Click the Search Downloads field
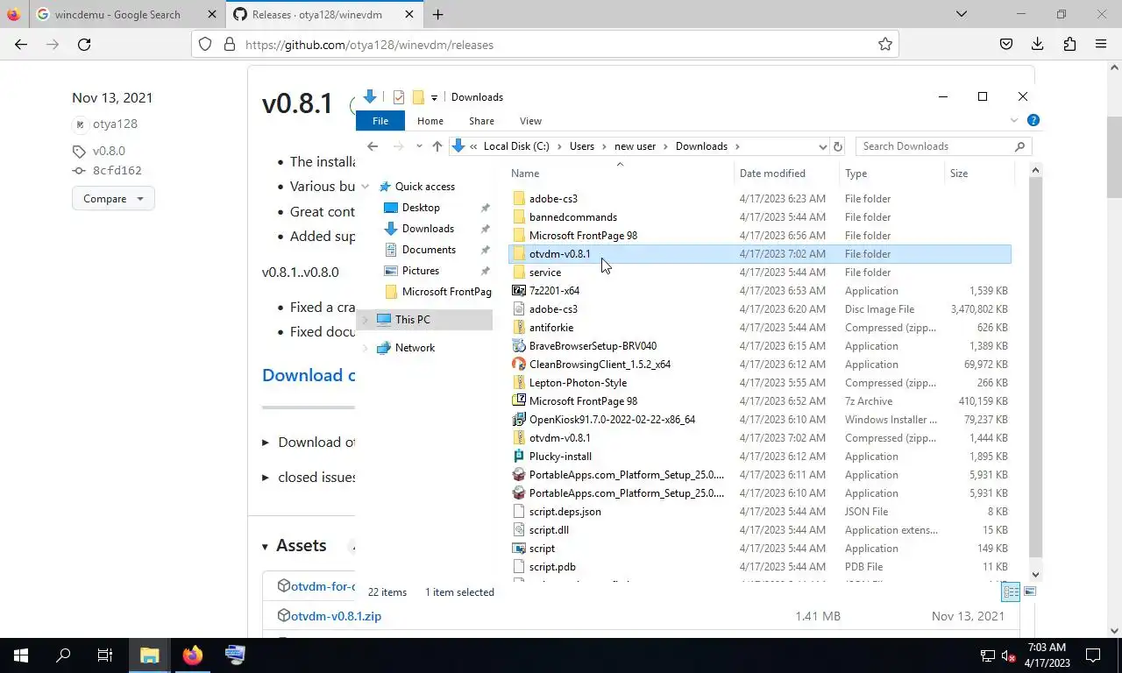Image resolution: width=1122 pixels, height=673 pixels. click(x=942, y=146)
